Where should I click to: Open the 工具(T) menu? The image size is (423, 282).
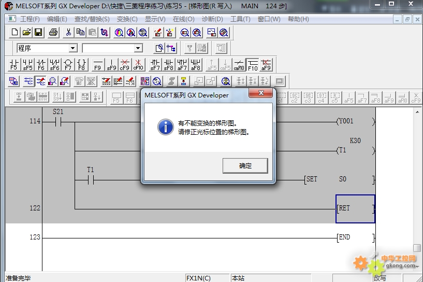(240, 19)
